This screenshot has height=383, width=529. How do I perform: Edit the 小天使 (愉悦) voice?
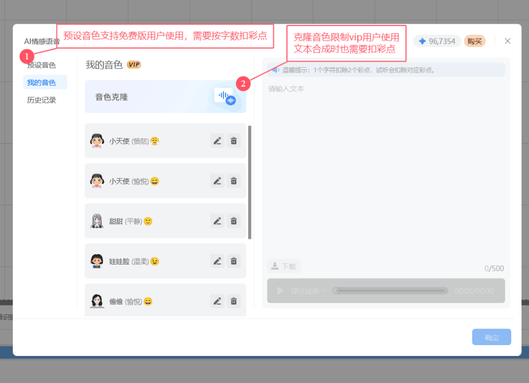tap(217, 181)
